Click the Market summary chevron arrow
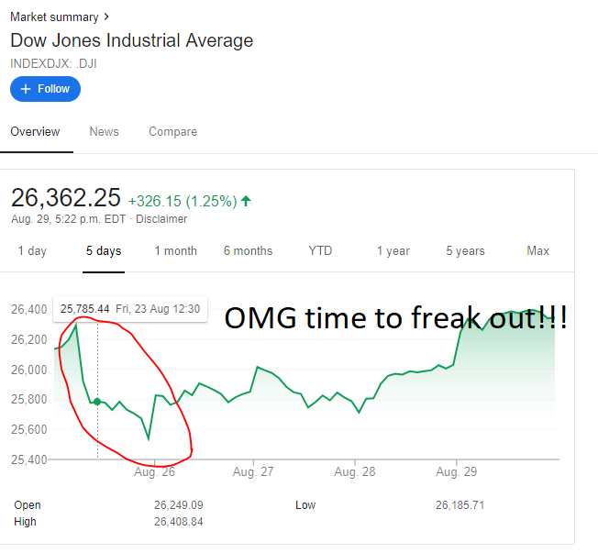The image size is (598, 553). (108, 17)
